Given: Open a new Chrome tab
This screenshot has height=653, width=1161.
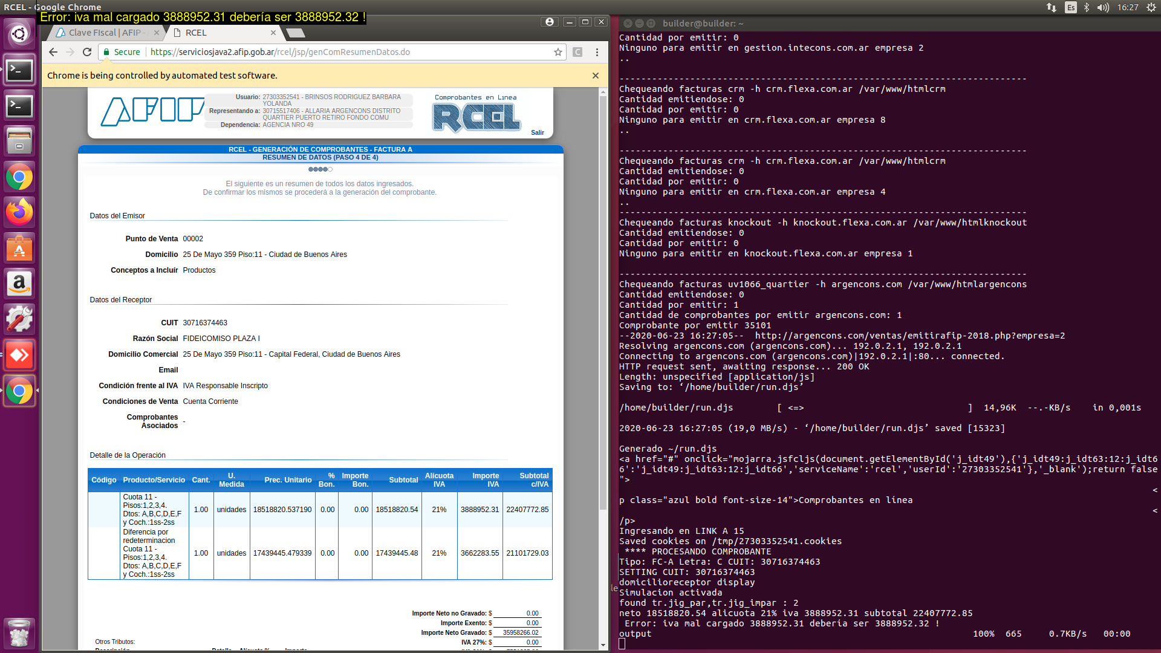Looking at the screenshot, I should (295, 33).
